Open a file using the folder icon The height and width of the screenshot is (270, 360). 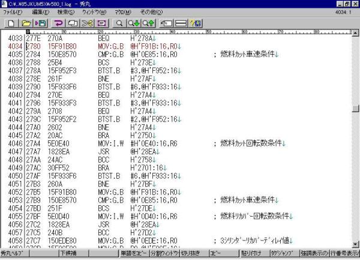coord(26,23)
